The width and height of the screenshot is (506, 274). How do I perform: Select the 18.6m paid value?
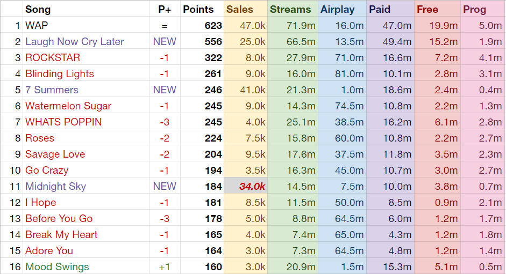pos(397,90)
